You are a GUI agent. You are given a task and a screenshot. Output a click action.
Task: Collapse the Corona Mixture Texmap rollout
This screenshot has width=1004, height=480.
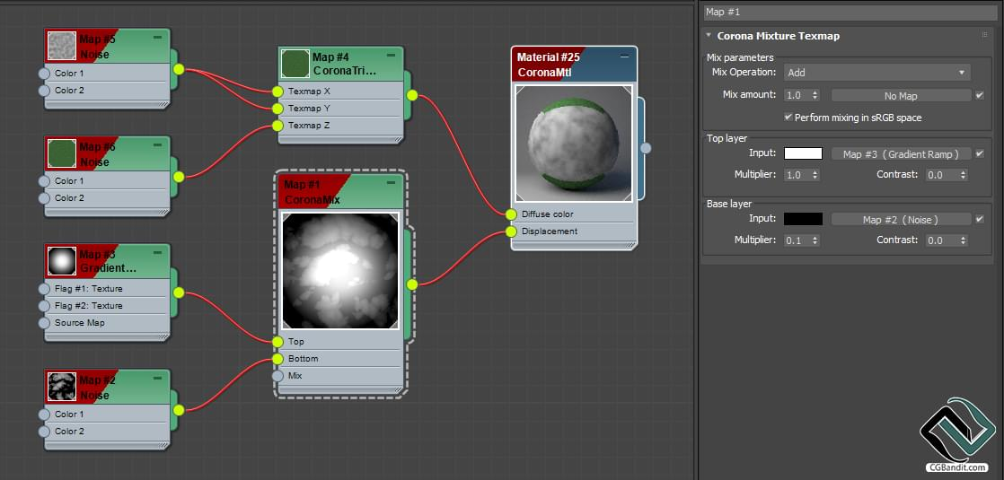point(709,36)
